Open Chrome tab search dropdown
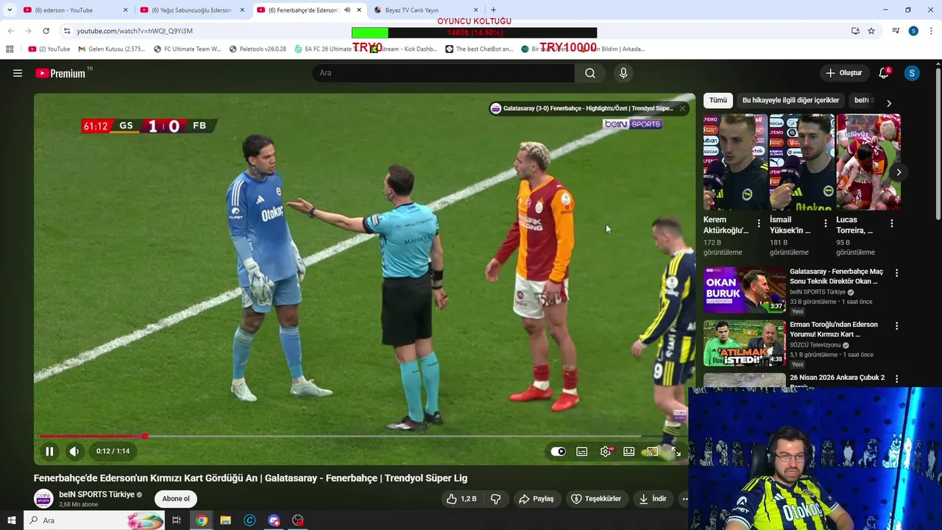Screen dimensions: 942x530 point(10,10)
